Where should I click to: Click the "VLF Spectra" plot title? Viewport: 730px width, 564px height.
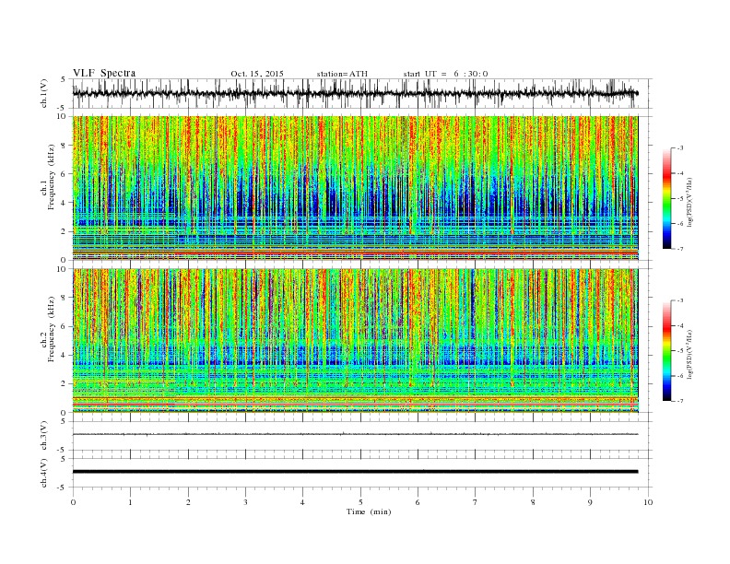pos(104,73)
